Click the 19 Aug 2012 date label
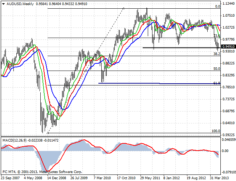 pyautogui.click(x=196, y=178)
